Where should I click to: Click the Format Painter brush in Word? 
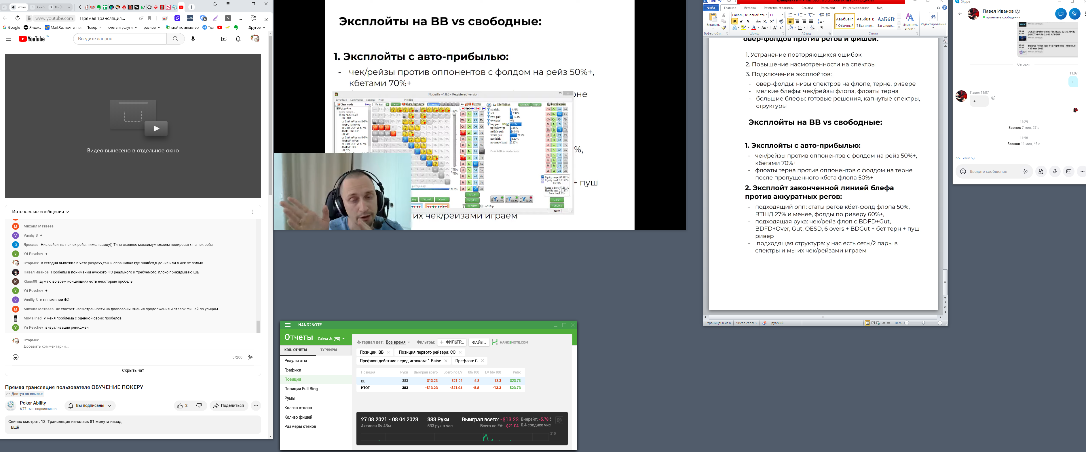pos(724,28)
